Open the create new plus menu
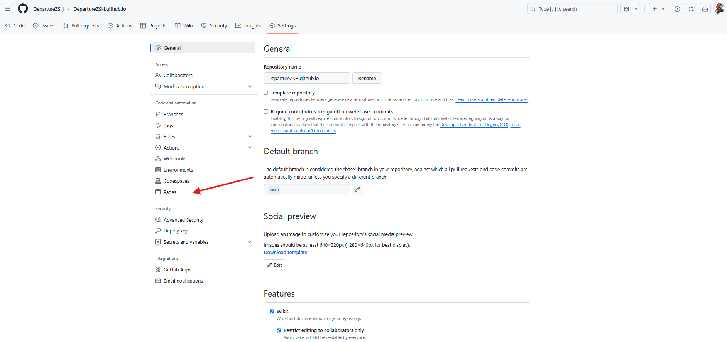Image resolution: width=727 pixels, height=342 pixels. coord(658,9)
